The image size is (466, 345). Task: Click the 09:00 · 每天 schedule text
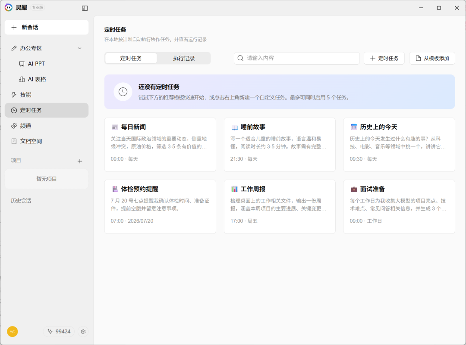(x=125, y=159)
